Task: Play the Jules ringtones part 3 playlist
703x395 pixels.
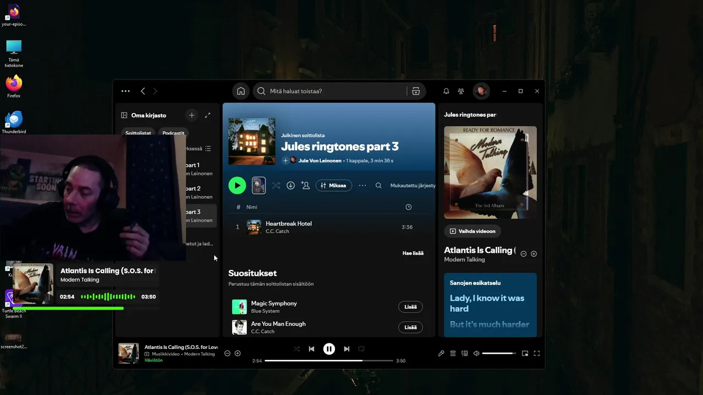Action: click(237, 185)
